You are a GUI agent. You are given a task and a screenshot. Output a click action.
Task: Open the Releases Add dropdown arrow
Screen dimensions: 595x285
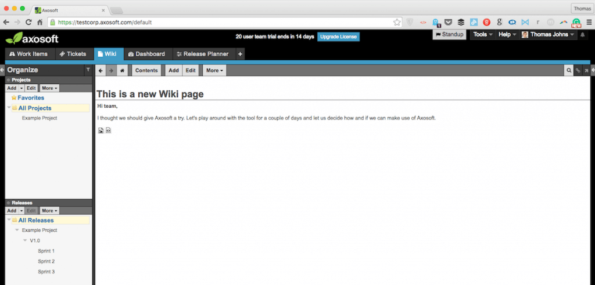21,210
